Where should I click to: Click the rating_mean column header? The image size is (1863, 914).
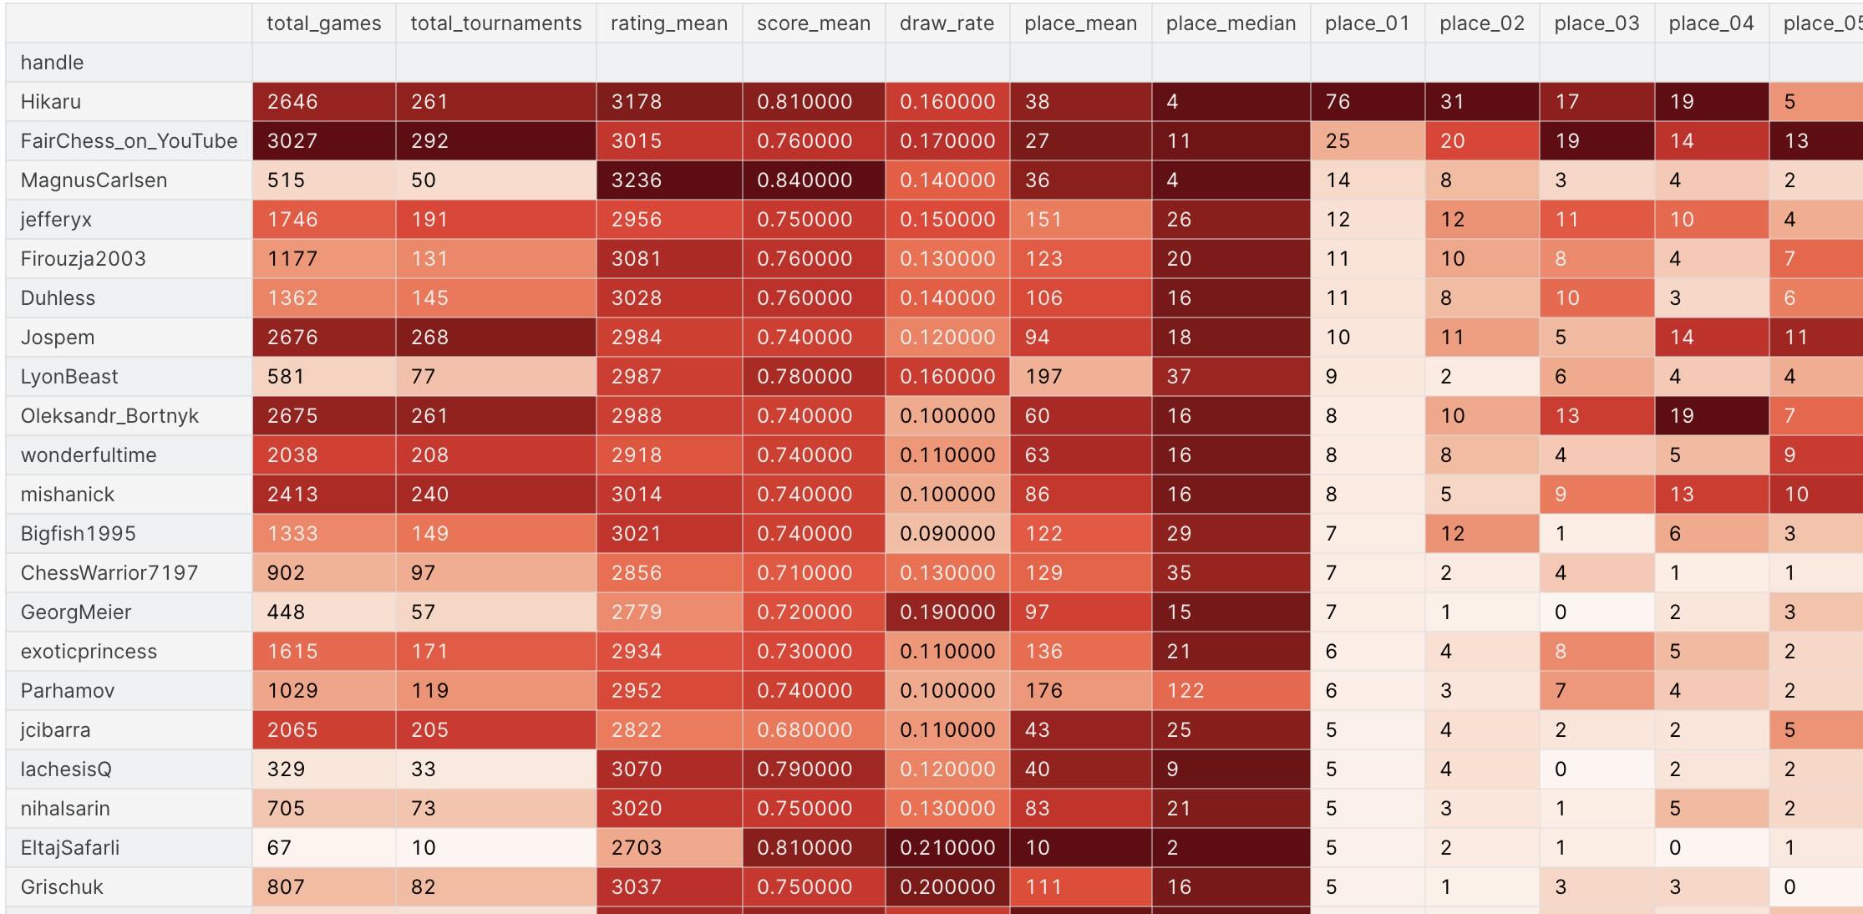(x=668, y=23)
